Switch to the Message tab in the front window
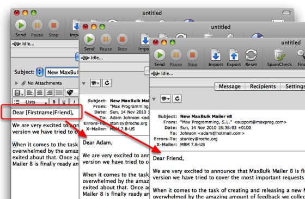Screen dimensions: 305x199 pyautogui.click(x=230, y=86)
